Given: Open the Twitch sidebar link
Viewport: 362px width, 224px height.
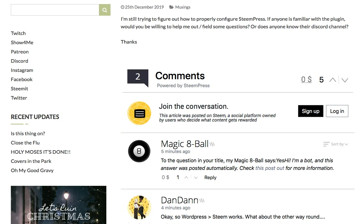Looking at the screenshot, I should [18, 33].
